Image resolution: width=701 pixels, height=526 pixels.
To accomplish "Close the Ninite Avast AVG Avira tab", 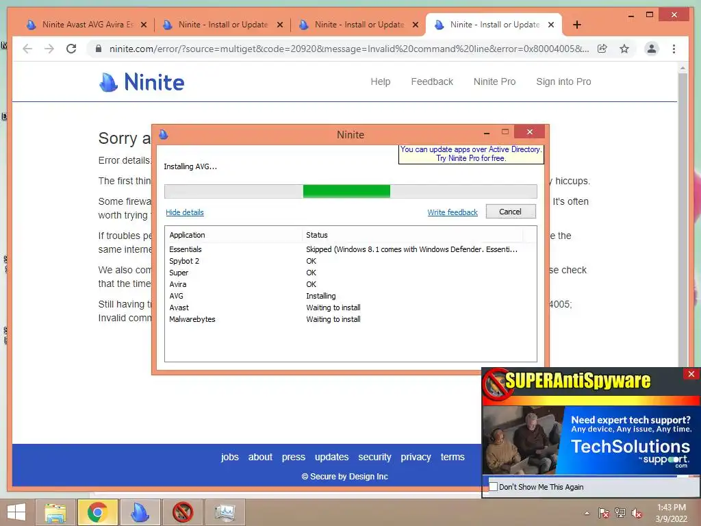I will click(x=144, y=25).
